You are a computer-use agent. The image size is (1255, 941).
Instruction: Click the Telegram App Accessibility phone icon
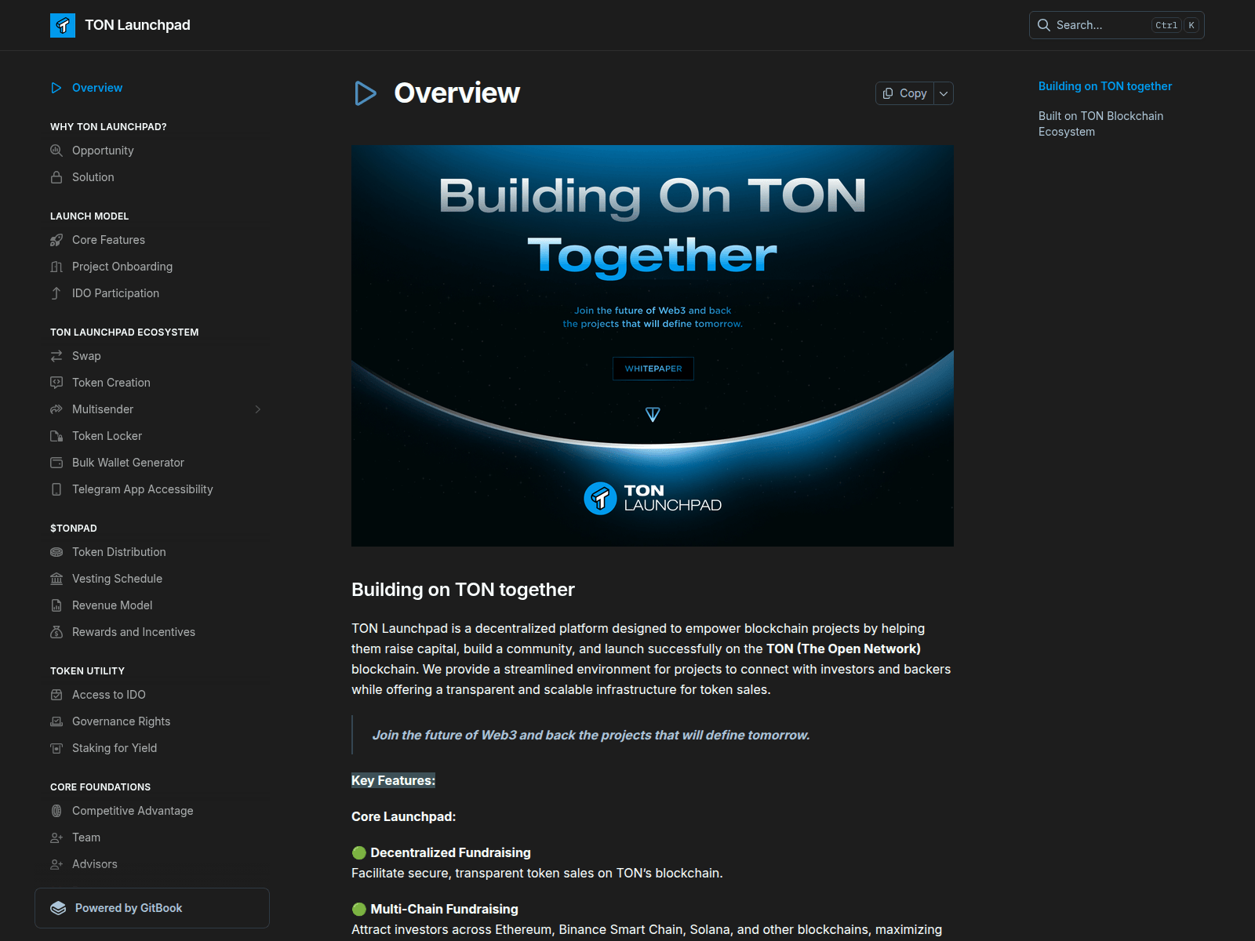[x=56, y=489]
